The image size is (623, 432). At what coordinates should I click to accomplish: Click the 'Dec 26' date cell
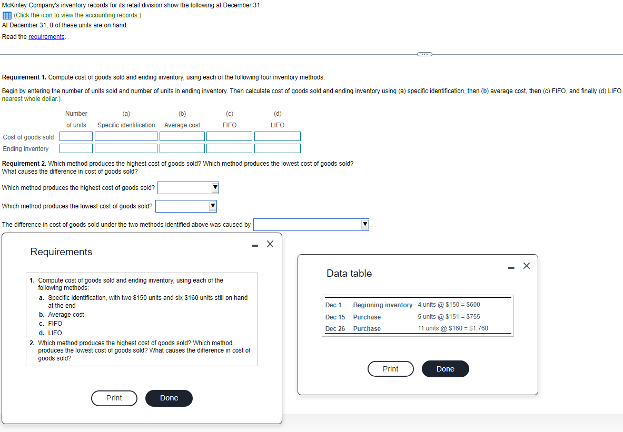point(335,329)
